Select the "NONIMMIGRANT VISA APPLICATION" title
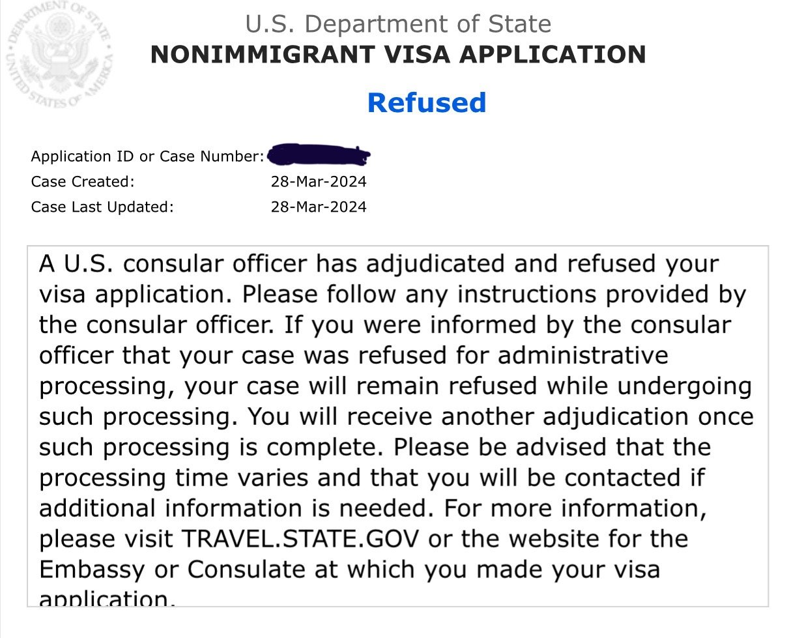The height and width of the screenshot is (638, 789). 398,55
